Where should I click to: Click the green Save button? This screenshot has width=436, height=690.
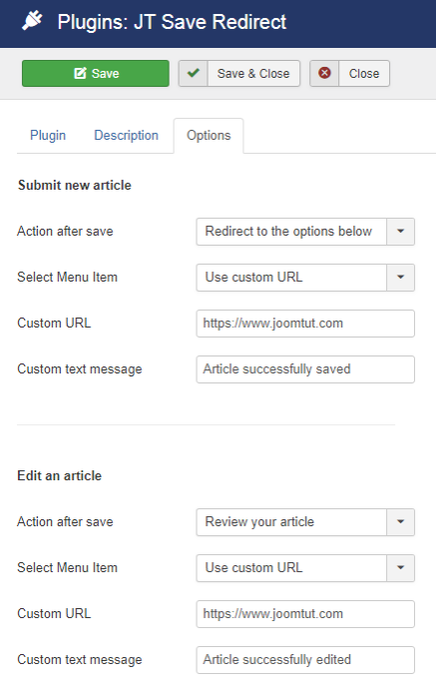(x=96, y=74)
